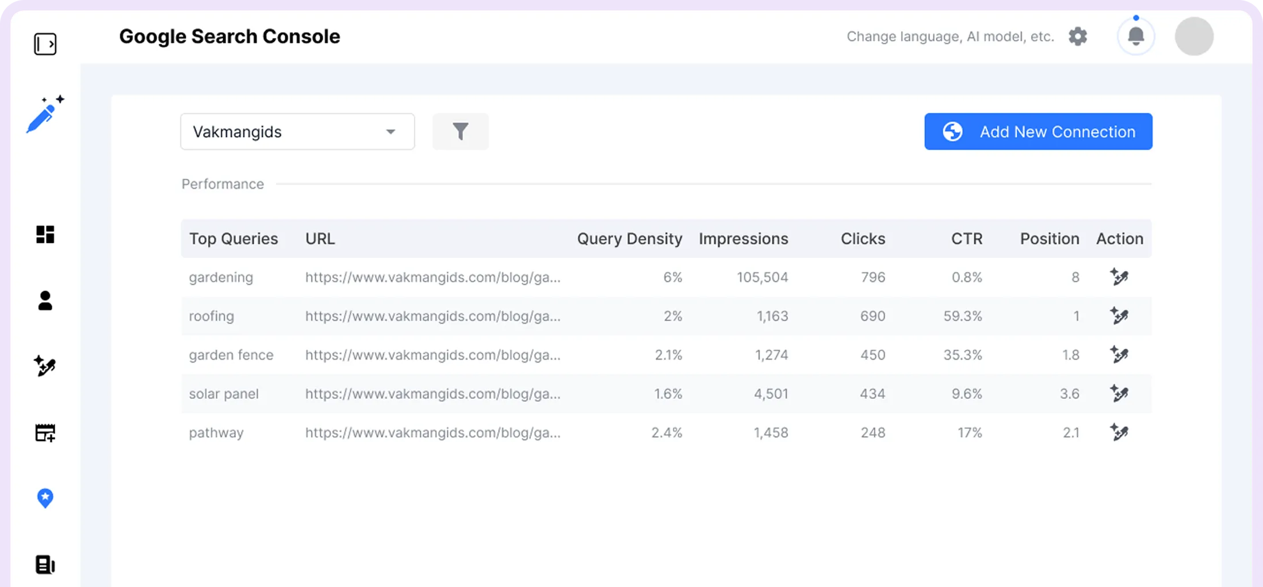This screenshot has width=1263, height=587.
Task: Open the calendar add sidebar icon
Action: [x=45, y=433]
